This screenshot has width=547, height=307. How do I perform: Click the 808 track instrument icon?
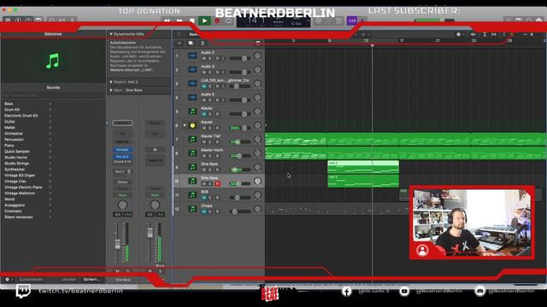coord(192,195)
